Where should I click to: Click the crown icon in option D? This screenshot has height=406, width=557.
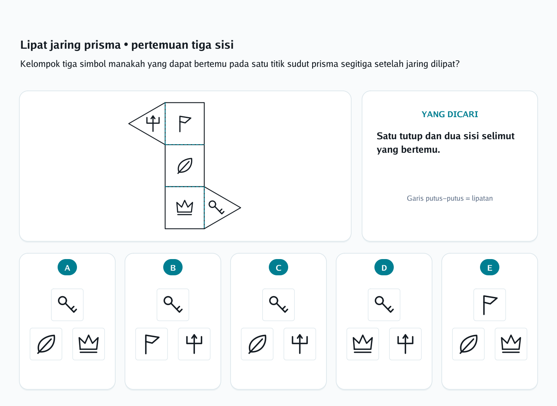363,344
